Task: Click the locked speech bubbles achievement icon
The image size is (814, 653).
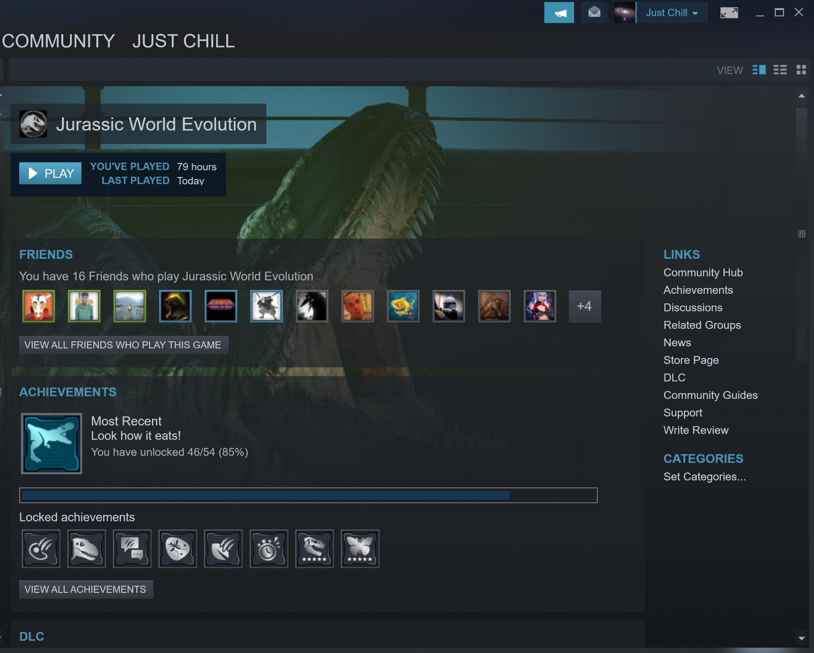Action: tap(132, 549)
